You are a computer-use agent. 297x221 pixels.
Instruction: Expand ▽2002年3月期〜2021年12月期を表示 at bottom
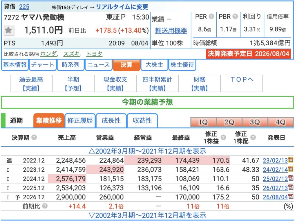(x=147, y=215)
